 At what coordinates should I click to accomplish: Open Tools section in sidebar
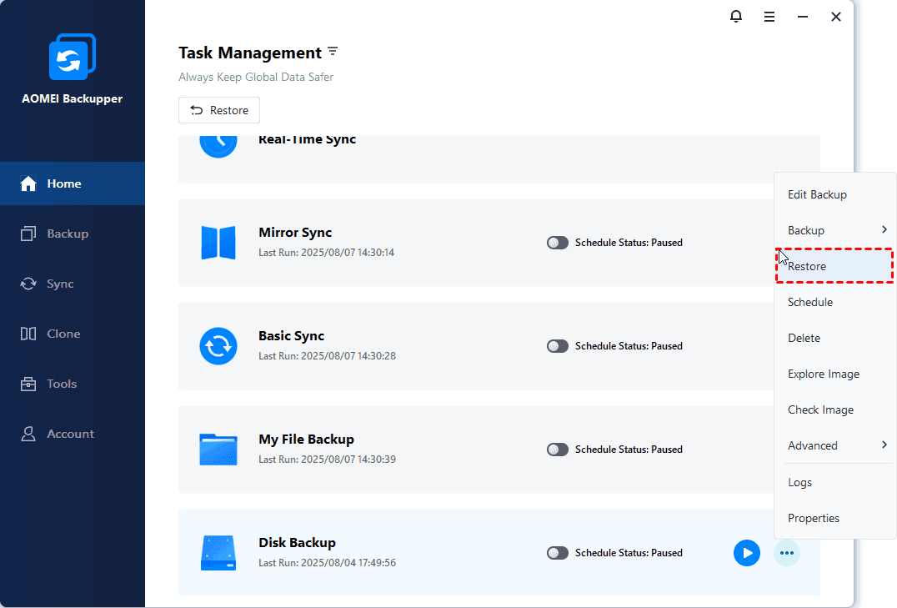pos(72,384)
